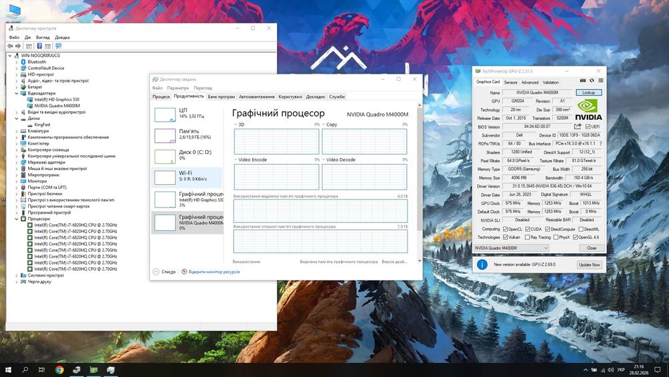Toggle Vulkan checkbox in GPU-Z

[x=505, y=238]
